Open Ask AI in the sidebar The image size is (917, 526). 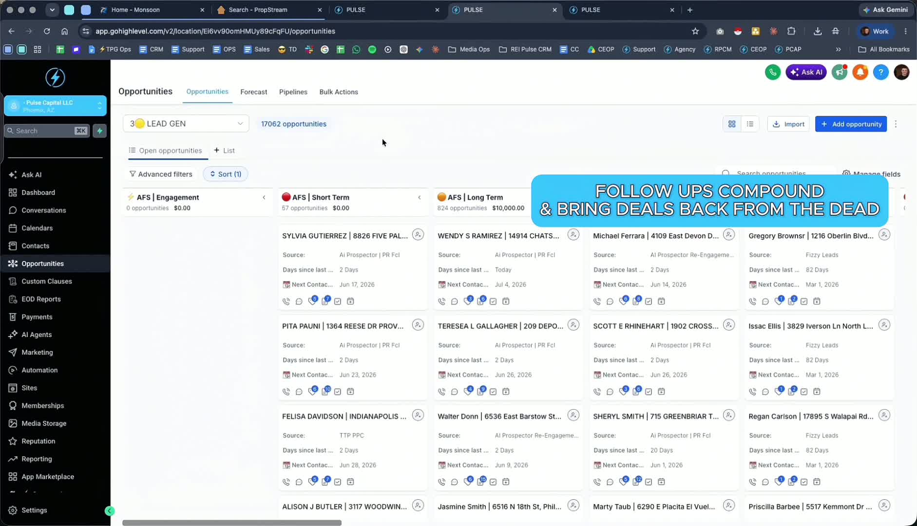[x=31, y=174]
